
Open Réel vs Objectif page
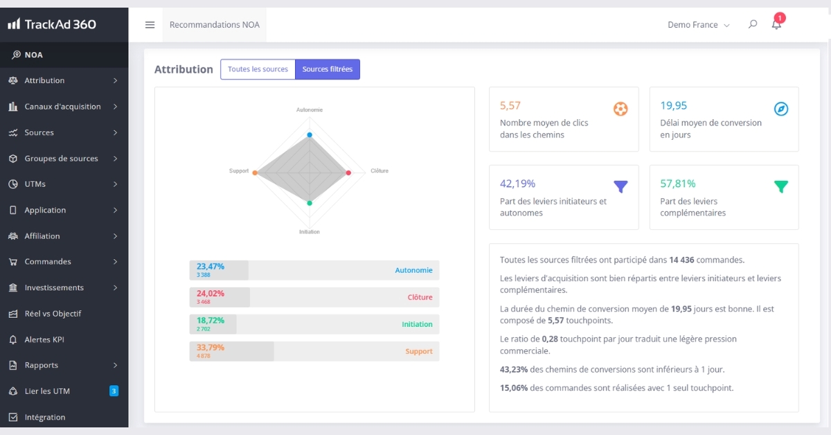tap(53, 314)
